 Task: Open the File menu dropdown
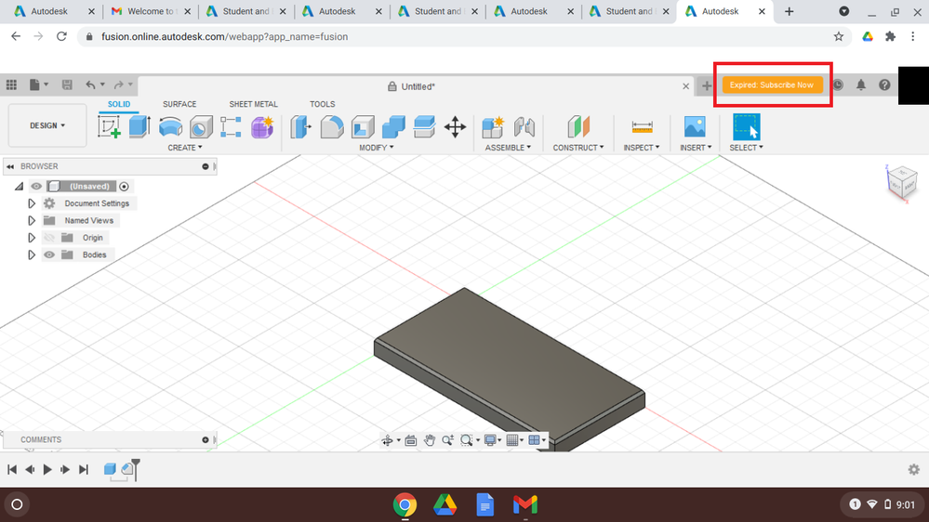pyautogui.click(x=38, y=85)
